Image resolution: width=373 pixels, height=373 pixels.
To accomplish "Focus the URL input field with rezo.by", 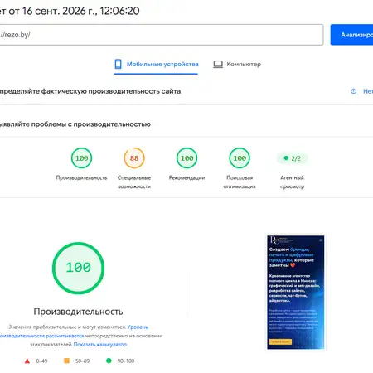I will pos(161,35).
